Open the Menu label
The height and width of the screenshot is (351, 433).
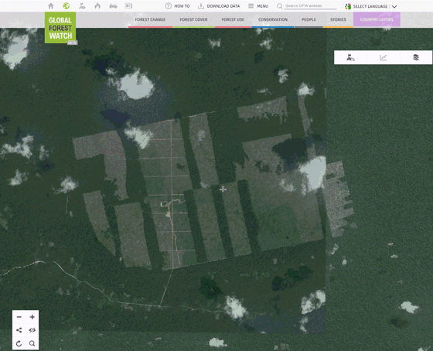click(263, 6)
